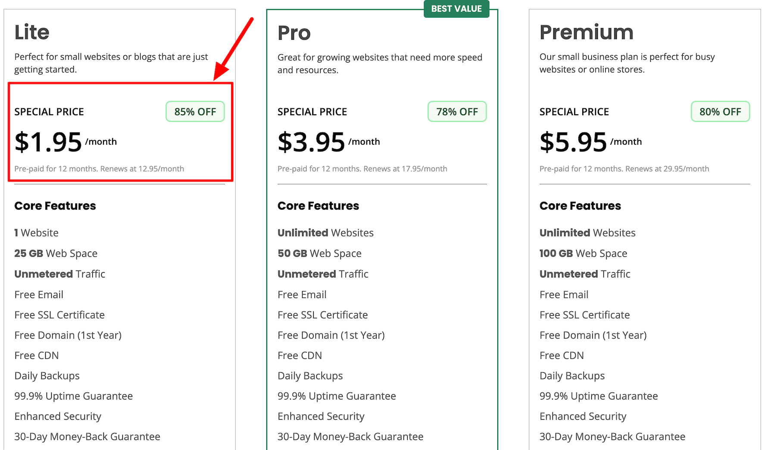Click Core Features under Lite plan

[55, 206]
